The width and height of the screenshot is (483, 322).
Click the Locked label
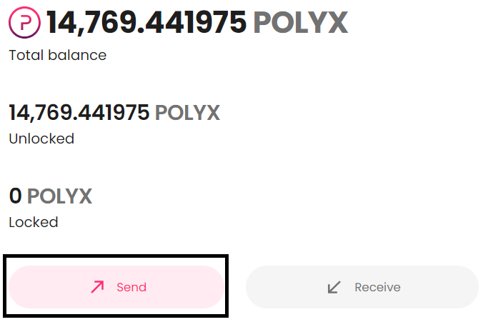click(x=34, y=222)
